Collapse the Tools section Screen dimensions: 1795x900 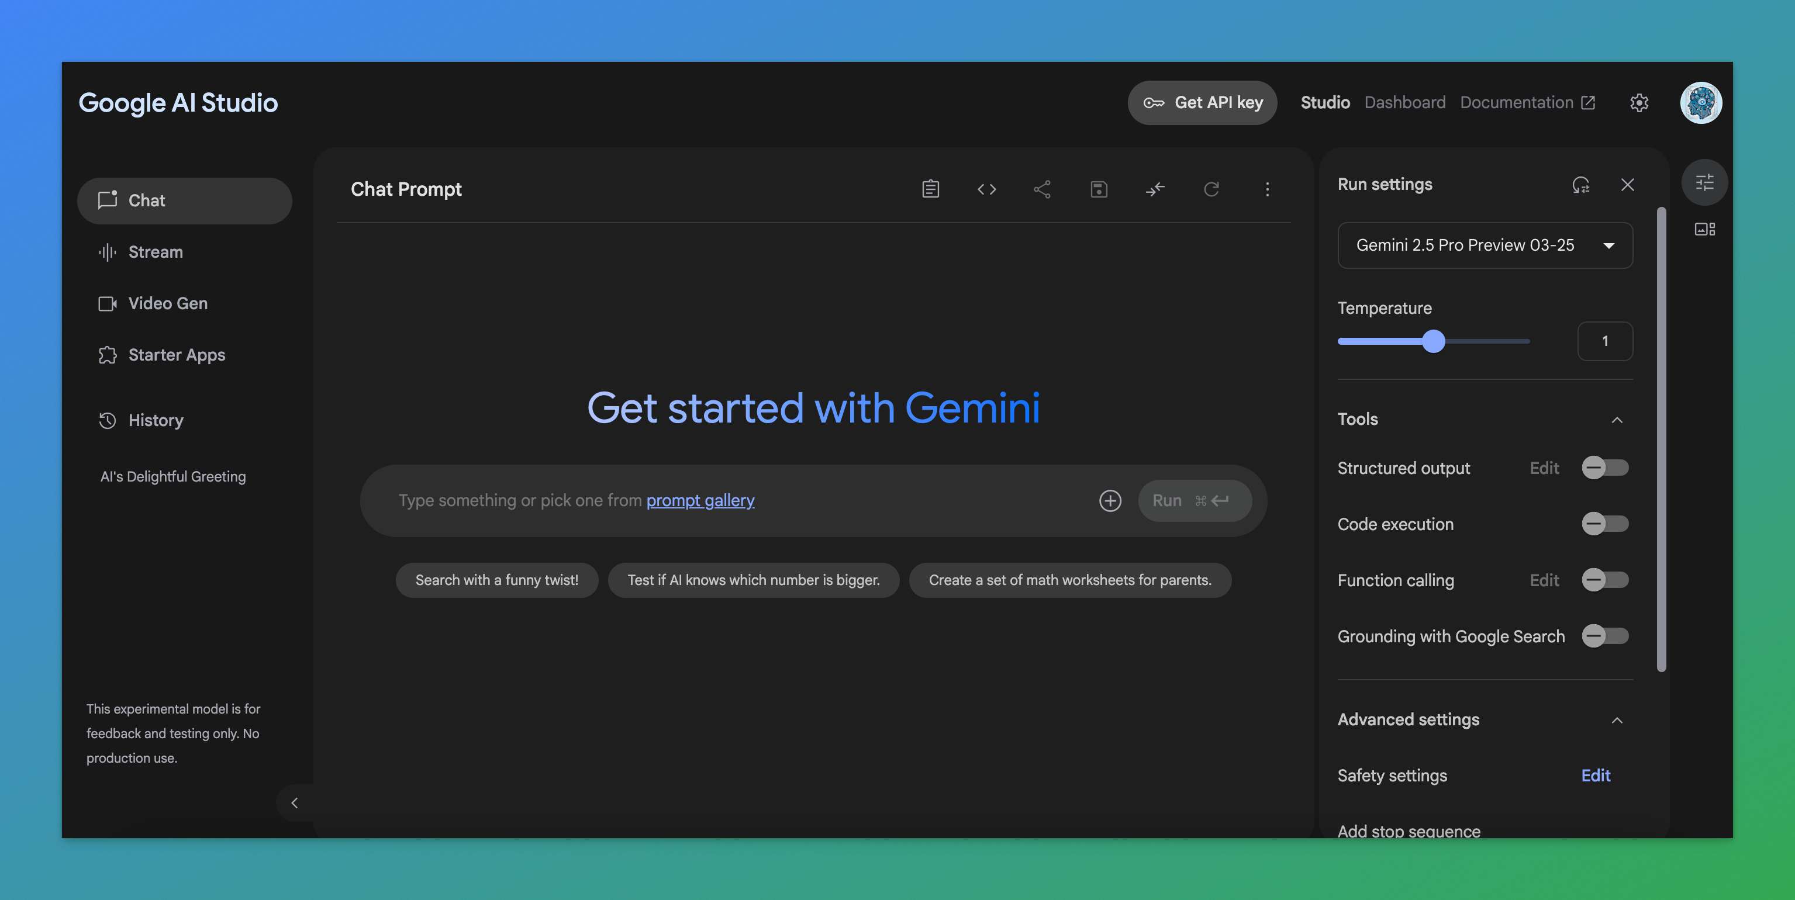tap(1617, 420)
